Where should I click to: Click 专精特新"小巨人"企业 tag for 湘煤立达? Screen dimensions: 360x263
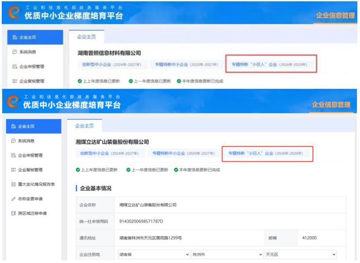pos(266,153)
